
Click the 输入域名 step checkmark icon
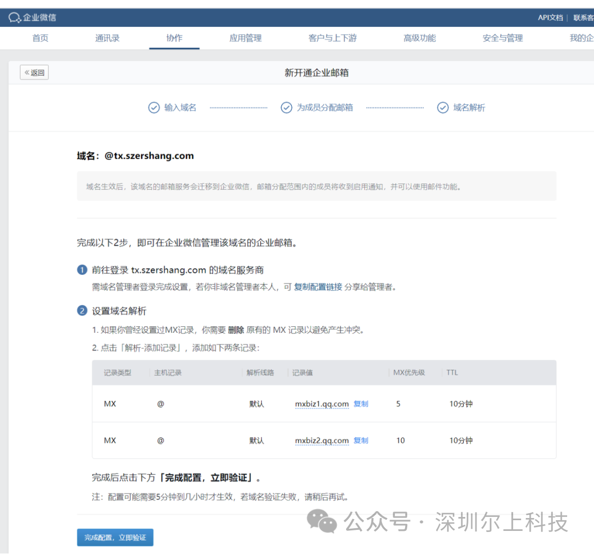pos(154,107)
